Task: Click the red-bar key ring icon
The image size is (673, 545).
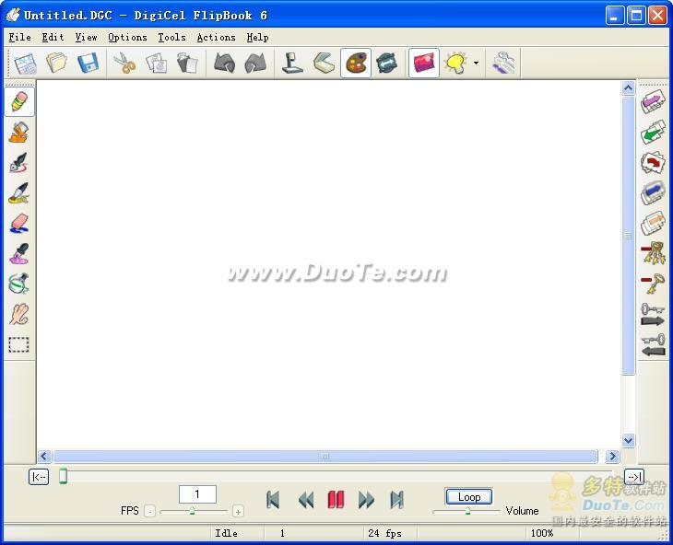Action: 653,253
